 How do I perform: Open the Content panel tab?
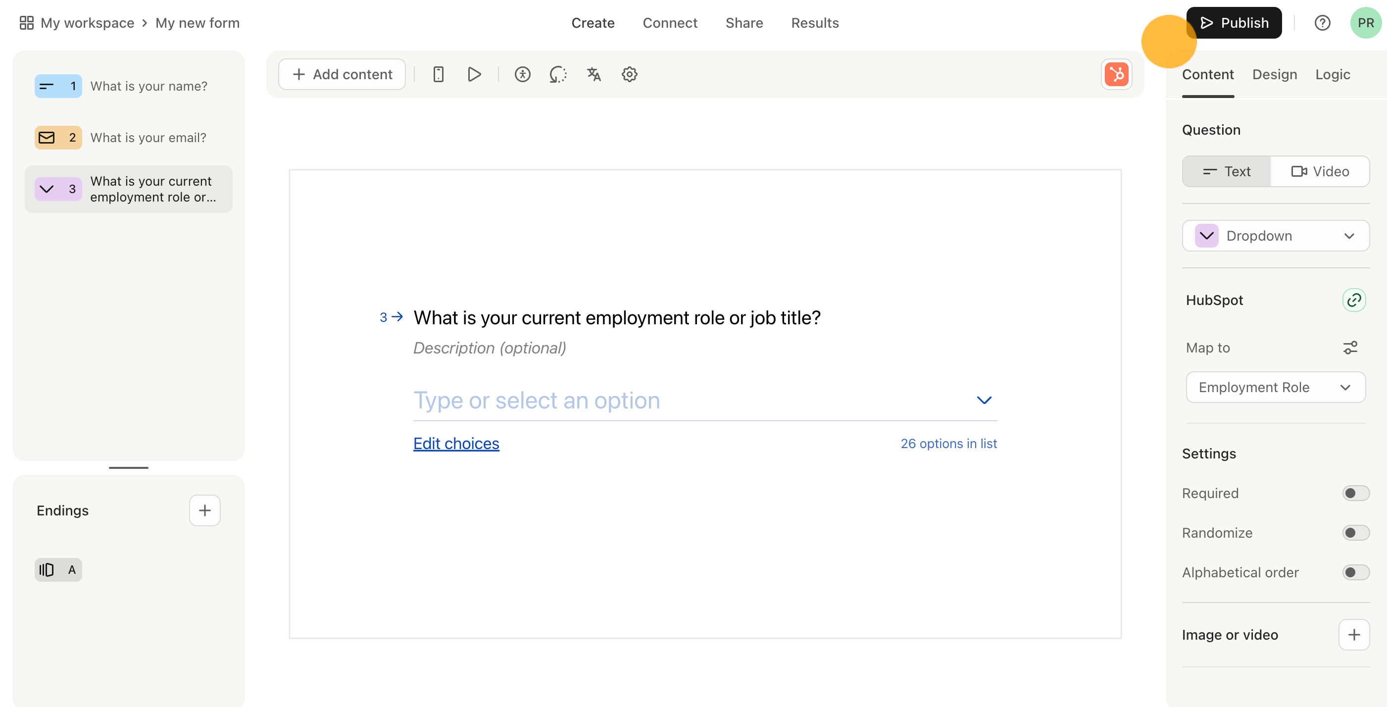pyautogui.click(x=1207, y=75)
